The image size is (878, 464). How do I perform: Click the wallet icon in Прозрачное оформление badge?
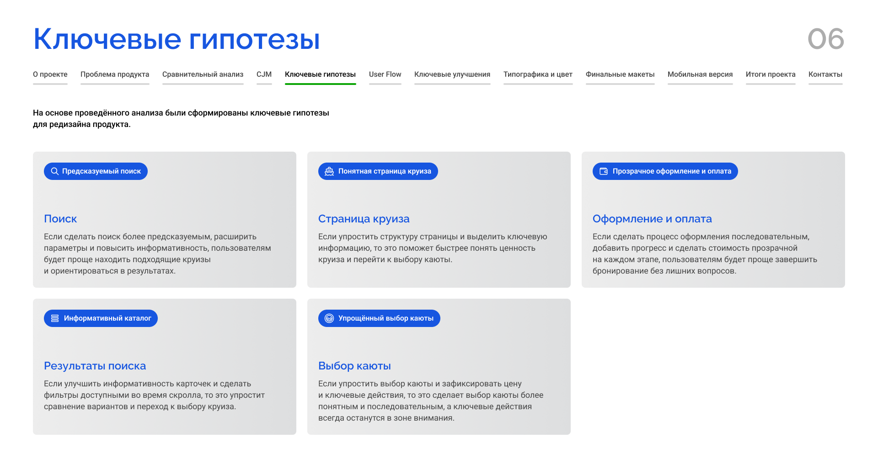pyautogui.click(x=604, y=171)
